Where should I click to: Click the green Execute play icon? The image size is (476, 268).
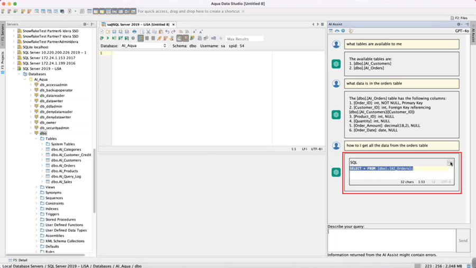point(108,38)
